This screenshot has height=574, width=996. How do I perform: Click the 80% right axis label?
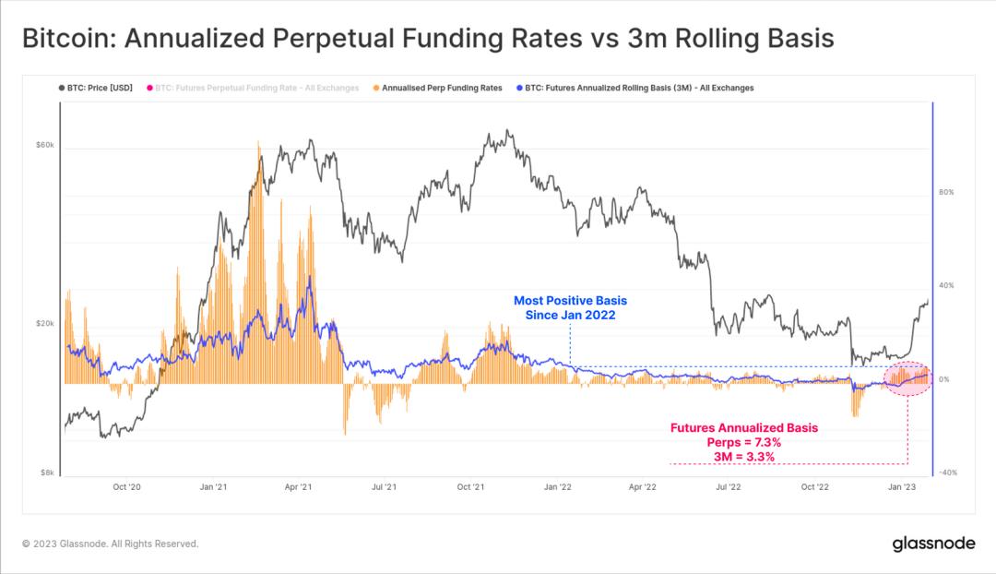point(946,192)
